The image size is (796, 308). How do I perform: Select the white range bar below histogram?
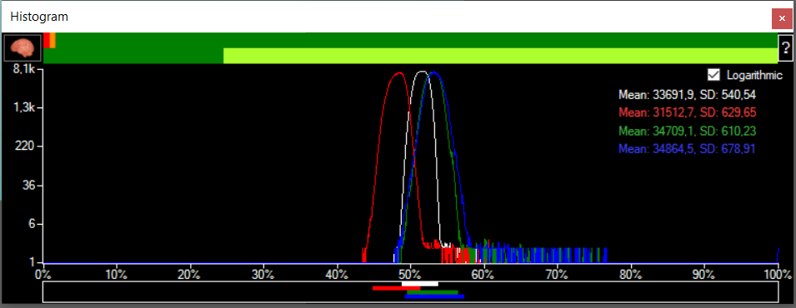tap(420, 284)
